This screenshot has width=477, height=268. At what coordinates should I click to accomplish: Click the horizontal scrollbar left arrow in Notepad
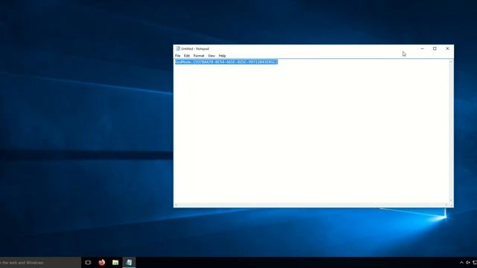click(176, 205)
